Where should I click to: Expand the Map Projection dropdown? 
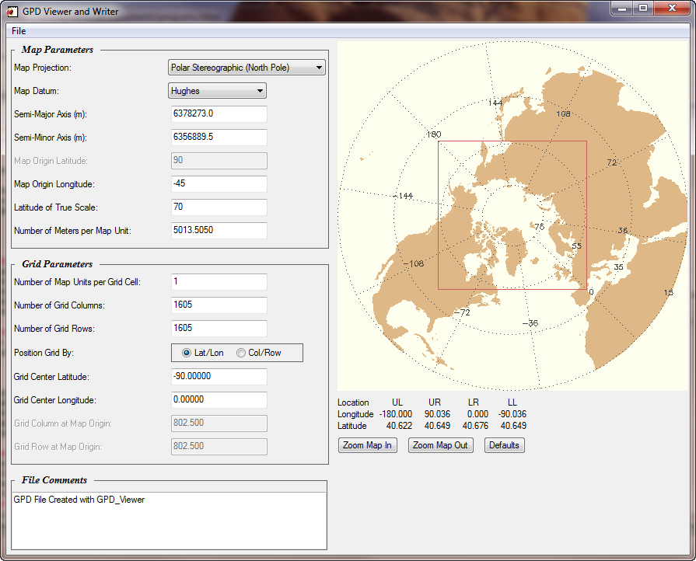coord(247,68)
